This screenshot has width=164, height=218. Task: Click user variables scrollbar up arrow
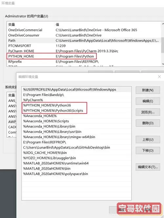163,24
